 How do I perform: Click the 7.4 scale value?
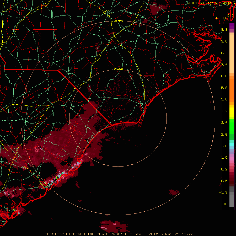click(224, 65)
